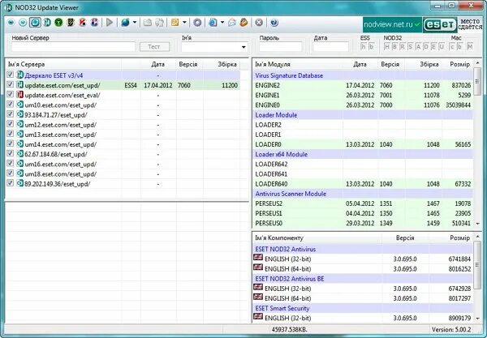Click the yellow key toolbar icon
The image size is (487, 338).
pos(175,23)
